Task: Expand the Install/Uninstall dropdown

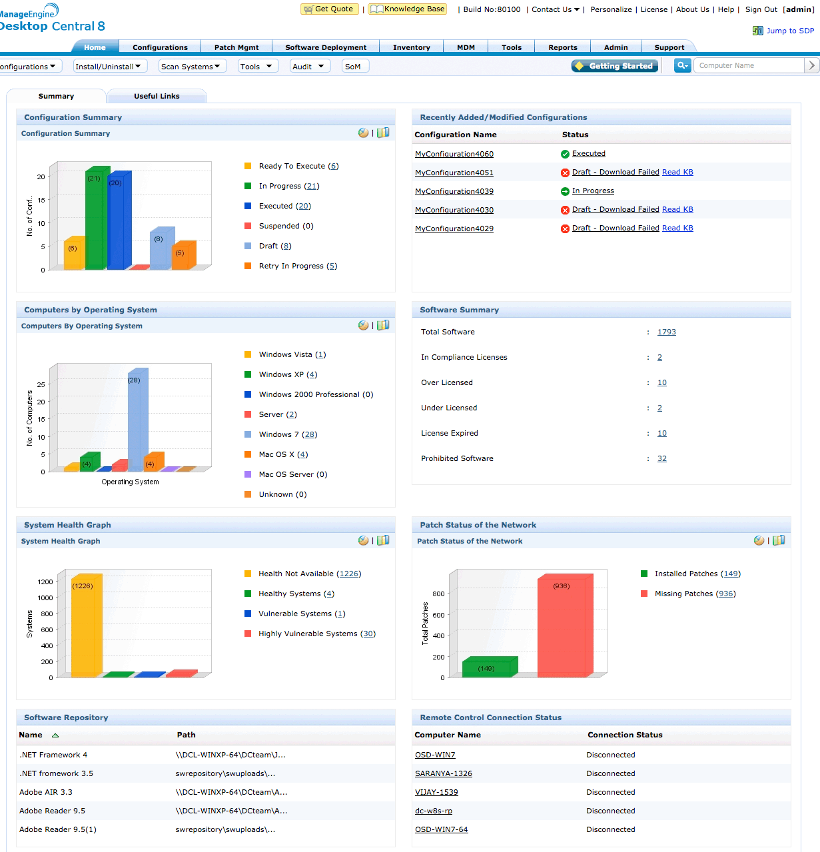Action: [107, 67]
